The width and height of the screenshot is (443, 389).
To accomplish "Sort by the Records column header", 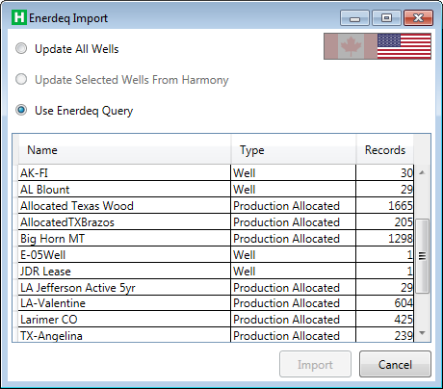I will pyautogui.click(x=385, y=149).
